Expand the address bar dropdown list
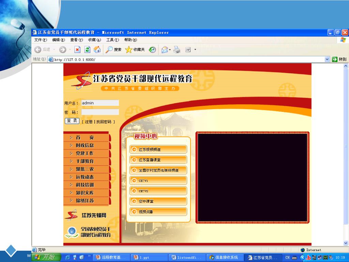The image size is (349, 262). 327,59
